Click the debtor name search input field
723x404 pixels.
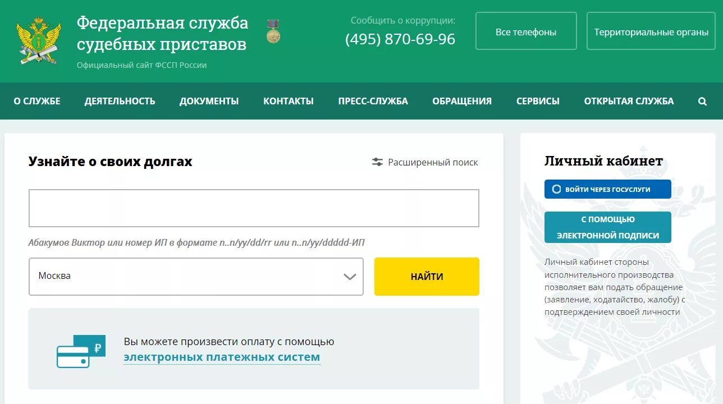tap(254, 208)
